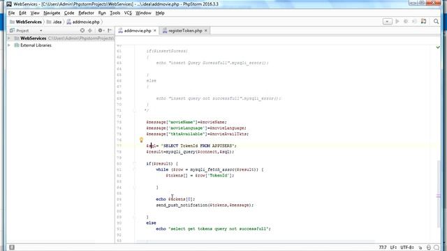Click the Hector inspector icon in status bar
The image size is (447, 251).
[428, 248]
